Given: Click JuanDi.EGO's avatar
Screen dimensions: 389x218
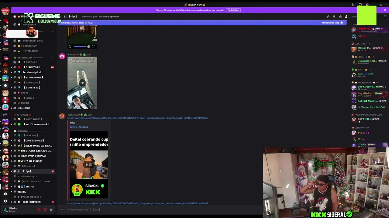Looking at the screenshot, I should 62,117.
